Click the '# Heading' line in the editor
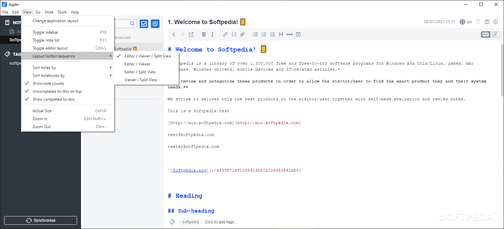The image size is (504, 229). pyautogui.click(x=185, y=196)
